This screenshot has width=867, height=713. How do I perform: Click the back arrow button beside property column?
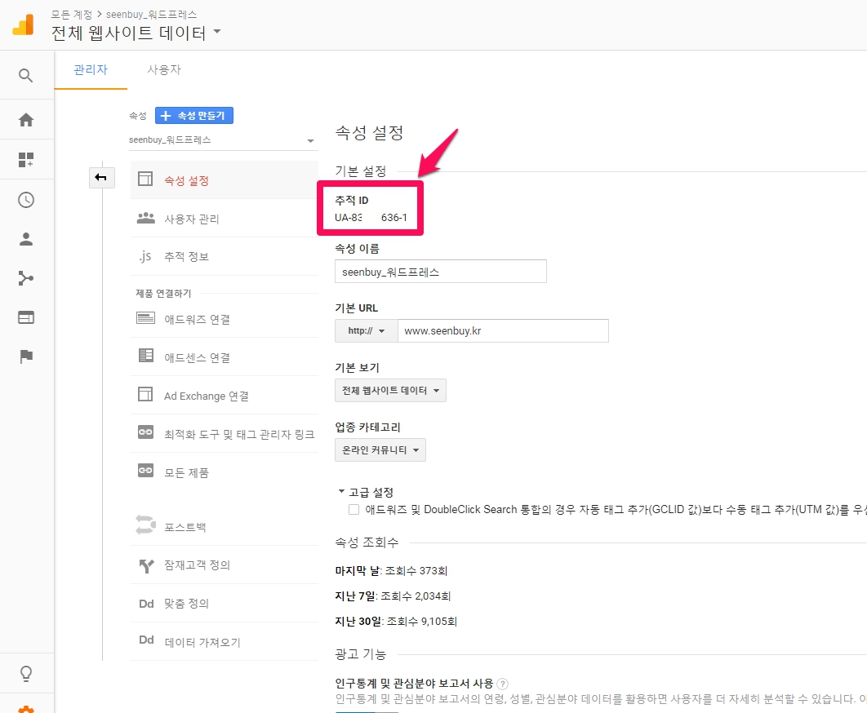tap(101, 177)
